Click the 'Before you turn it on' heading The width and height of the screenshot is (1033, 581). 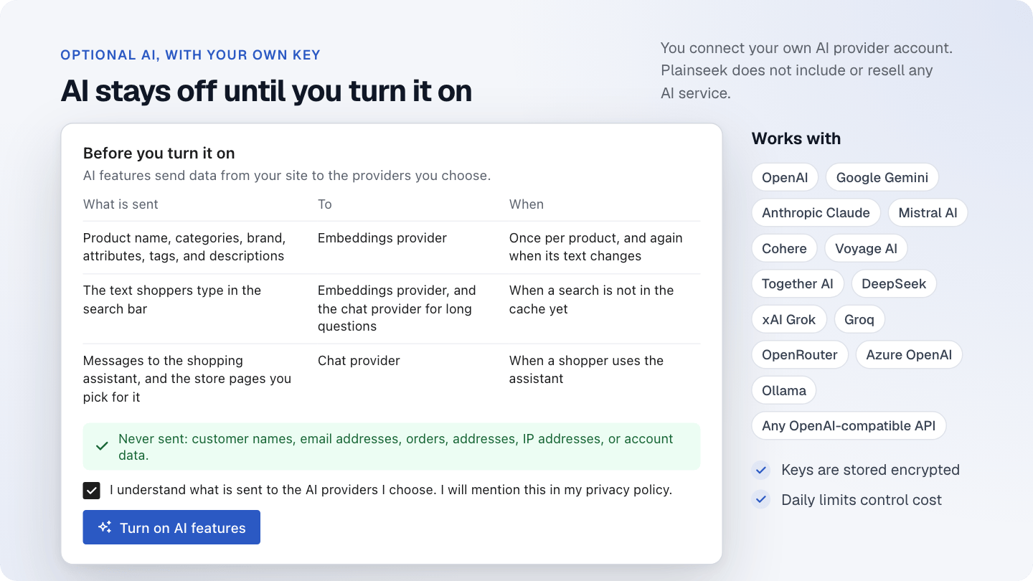click(x=159, y=153)
